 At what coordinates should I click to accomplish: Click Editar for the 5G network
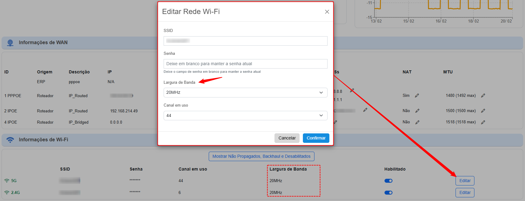(x=465, y=181)
